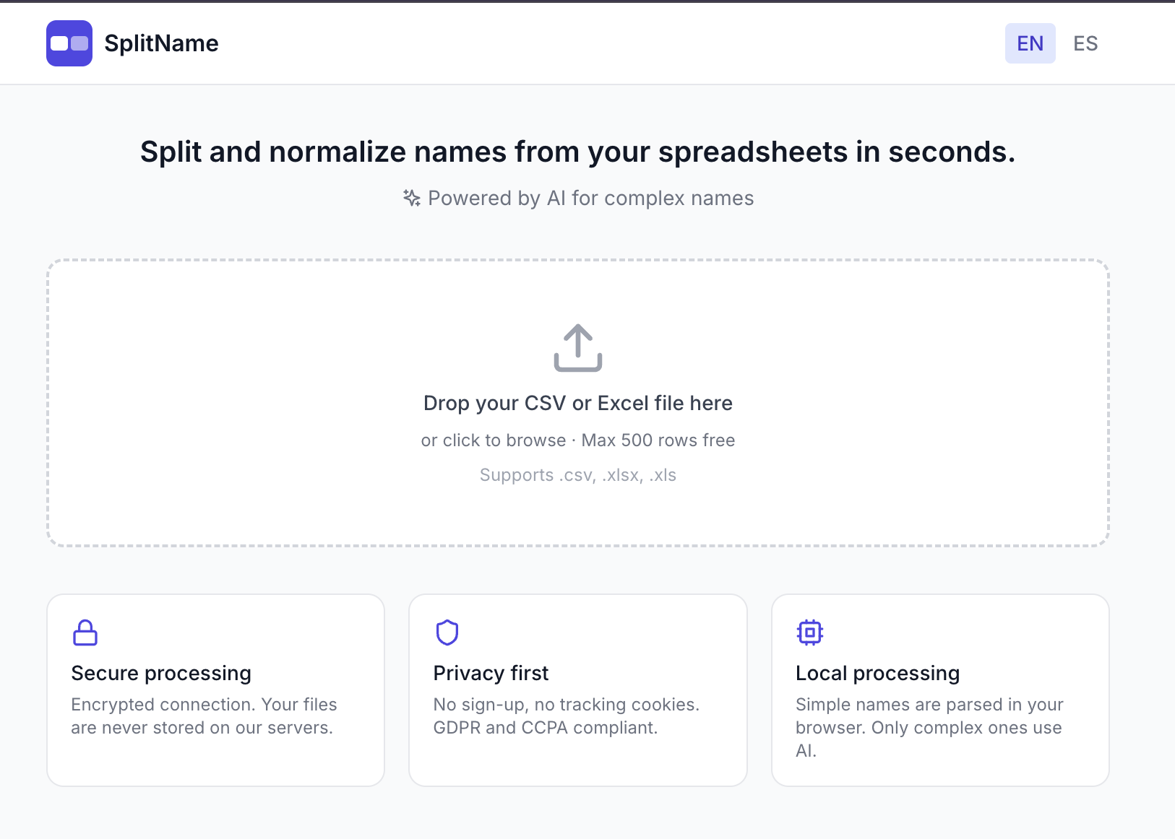1175x839 pixels.
Task: Select the indigo app icon in the header
Action: (69, 43)
